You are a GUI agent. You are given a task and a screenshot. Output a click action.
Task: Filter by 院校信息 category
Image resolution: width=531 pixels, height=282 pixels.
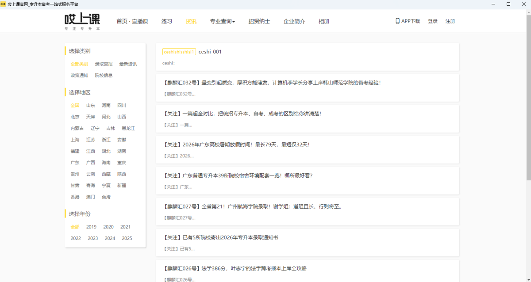104,76
